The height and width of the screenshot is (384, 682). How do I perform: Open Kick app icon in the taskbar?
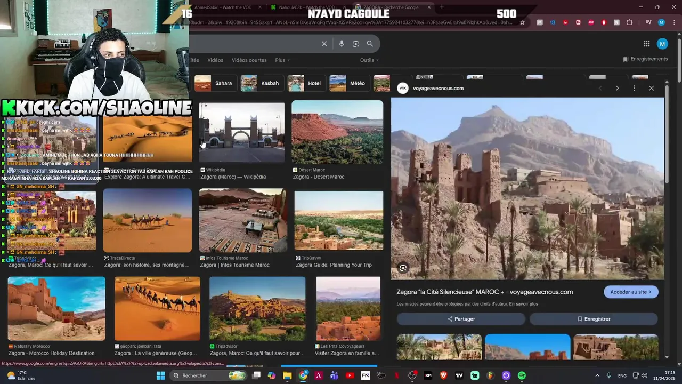(475, 375)
